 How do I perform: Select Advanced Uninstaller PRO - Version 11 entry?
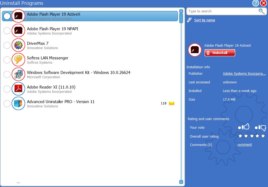(90, 104)
